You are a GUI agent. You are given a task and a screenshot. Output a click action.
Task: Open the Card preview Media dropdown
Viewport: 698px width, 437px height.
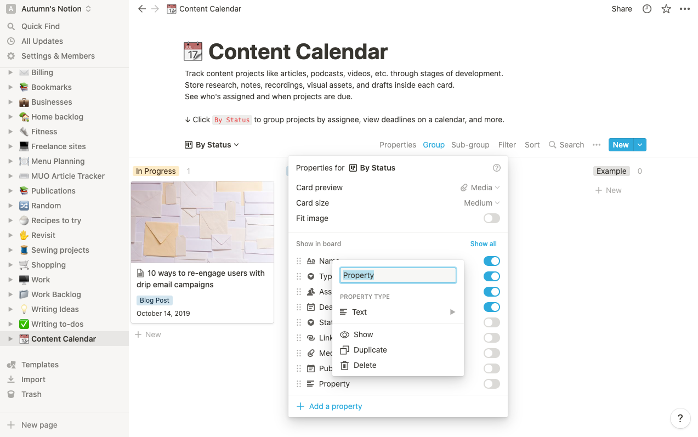click(x=480, y=188)
